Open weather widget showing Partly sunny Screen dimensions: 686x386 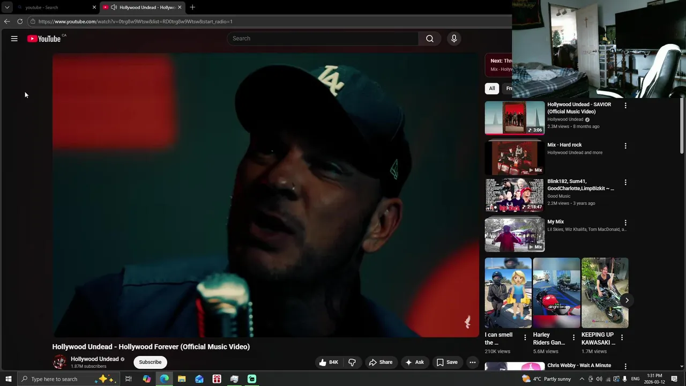tap(547, 379)
